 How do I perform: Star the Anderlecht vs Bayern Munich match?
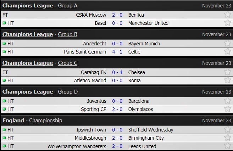click(227, 44)
